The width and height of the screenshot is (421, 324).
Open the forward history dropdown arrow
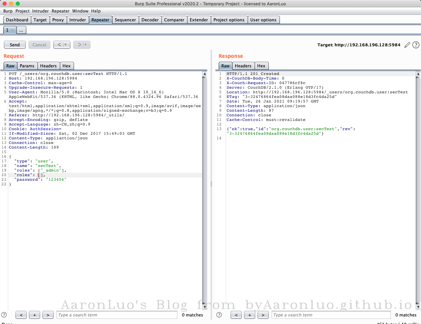point(86,45)
